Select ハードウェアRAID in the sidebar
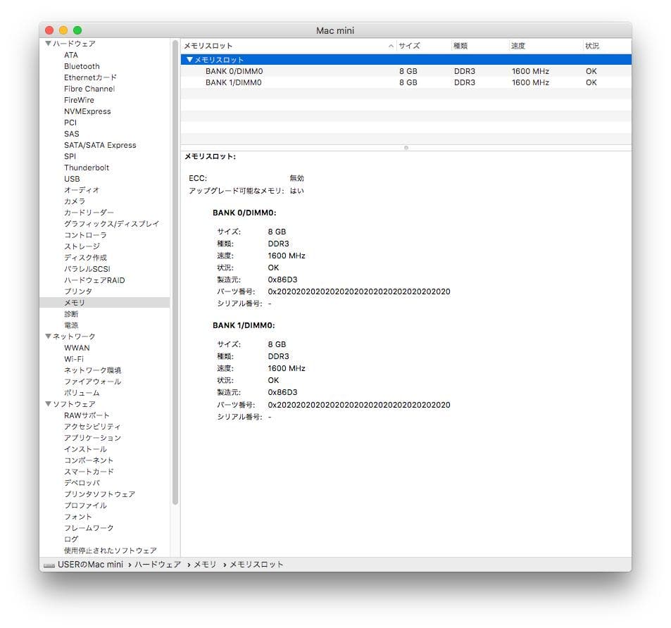Screen dimensions: 671x628 94,280
